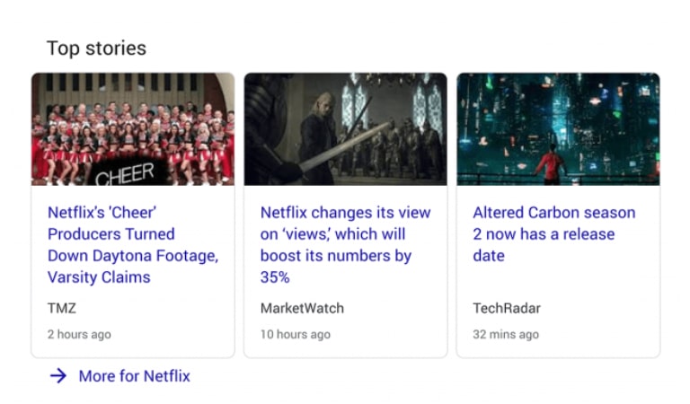Click the '10 hours ago' timestamp

[x=296, y=335]
